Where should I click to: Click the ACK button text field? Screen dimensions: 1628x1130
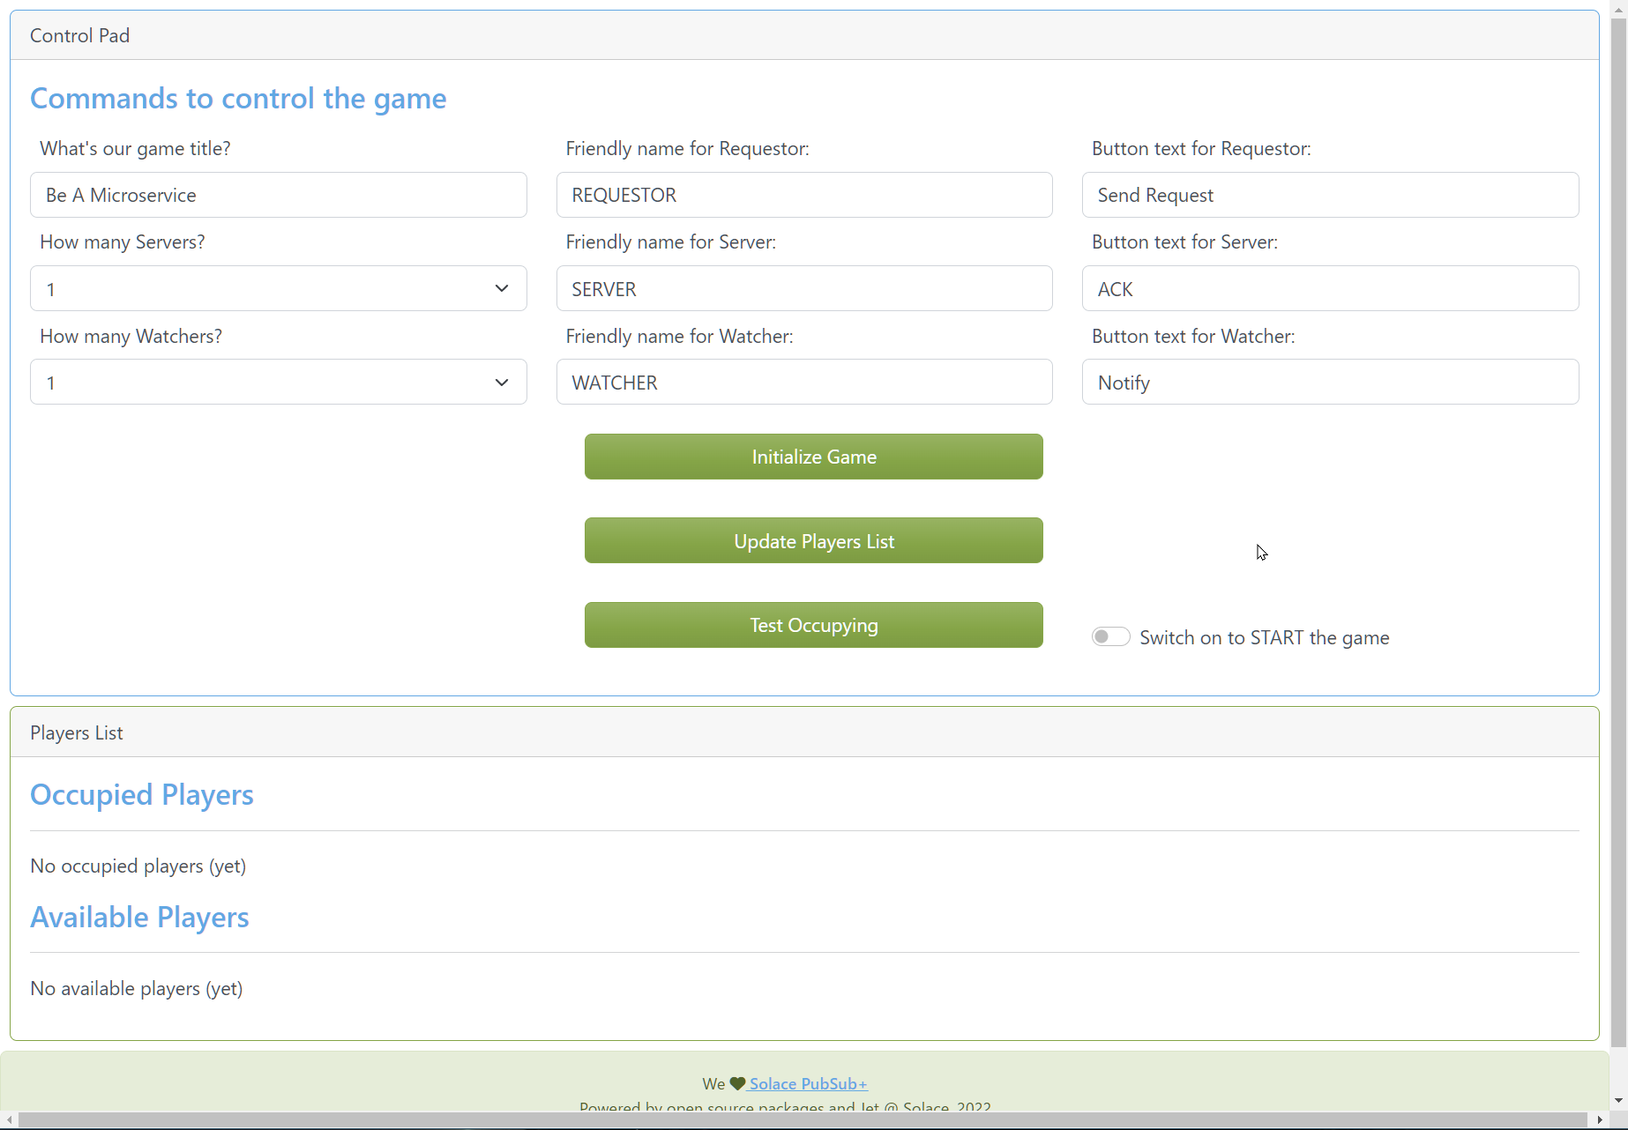tap(1329, 288)
